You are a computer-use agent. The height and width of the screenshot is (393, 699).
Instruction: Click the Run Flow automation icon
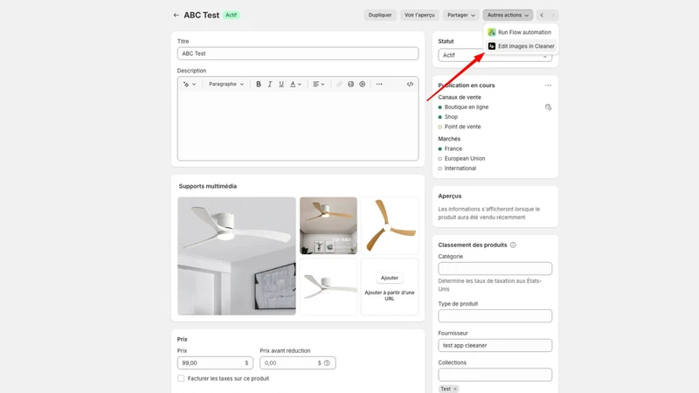tap(492, 32)
